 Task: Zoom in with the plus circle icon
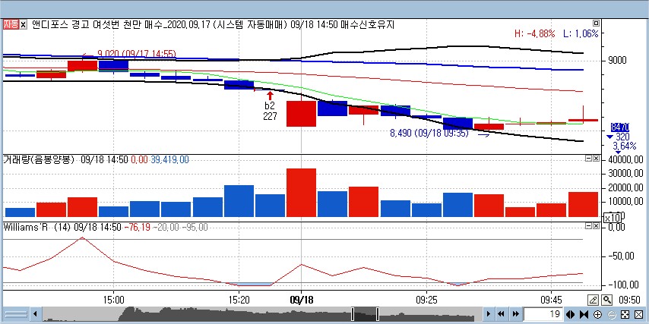[x=597, y=314]
